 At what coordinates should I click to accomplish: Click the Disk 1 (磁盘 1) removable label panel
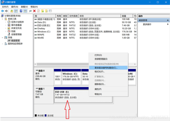(44, 95)
